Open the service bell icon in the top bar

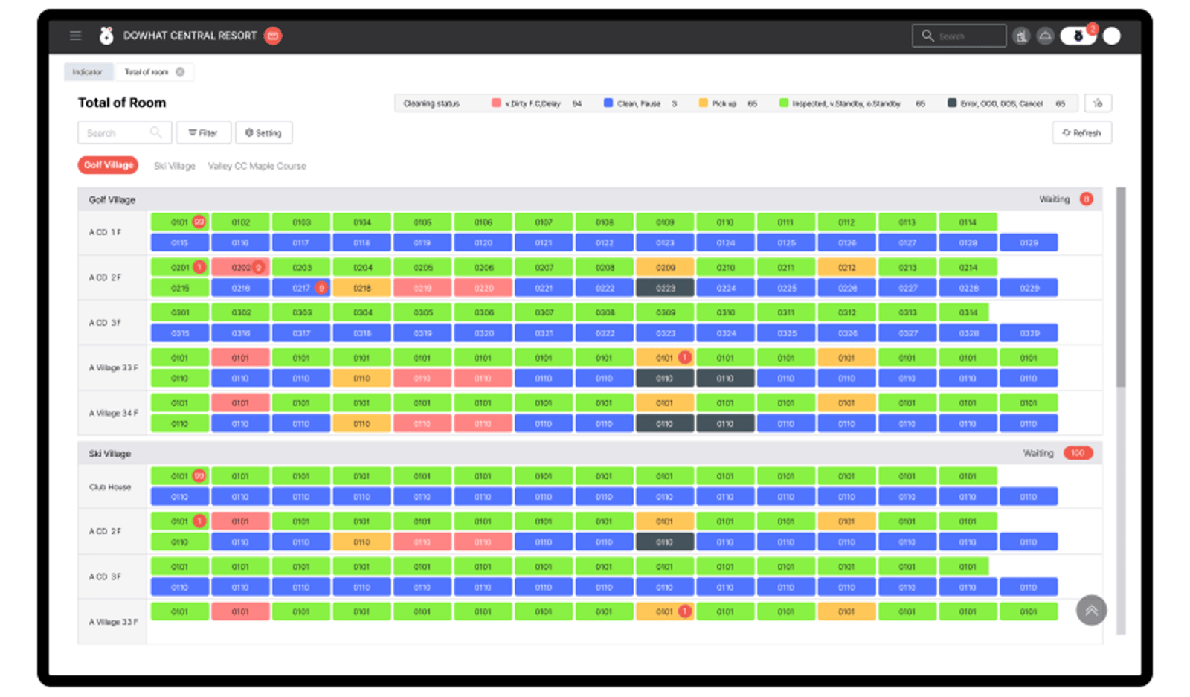coord(1045,36)
